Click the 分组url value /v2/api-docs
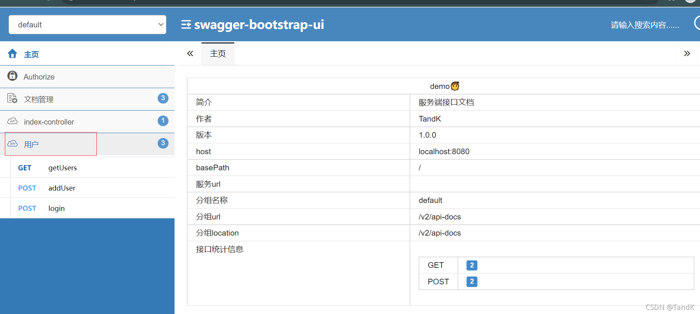The height and width of the screenshot is (314, 700). [440, 217]
